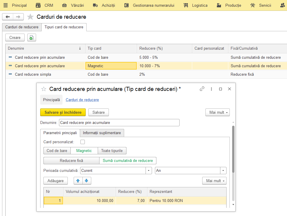Move row down with blue arrow
The image size is (287, 216).
[87, 181]
